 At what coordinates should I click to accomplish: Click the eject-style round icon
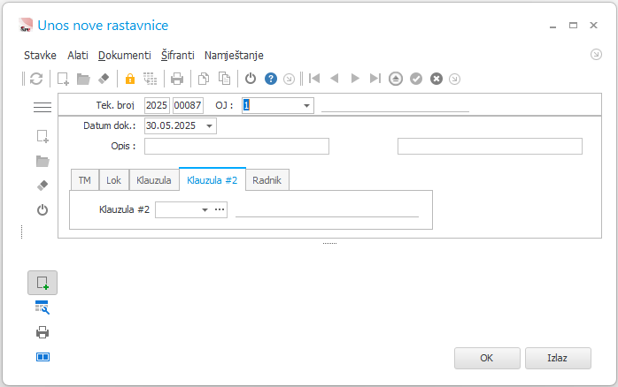[396, 79]
